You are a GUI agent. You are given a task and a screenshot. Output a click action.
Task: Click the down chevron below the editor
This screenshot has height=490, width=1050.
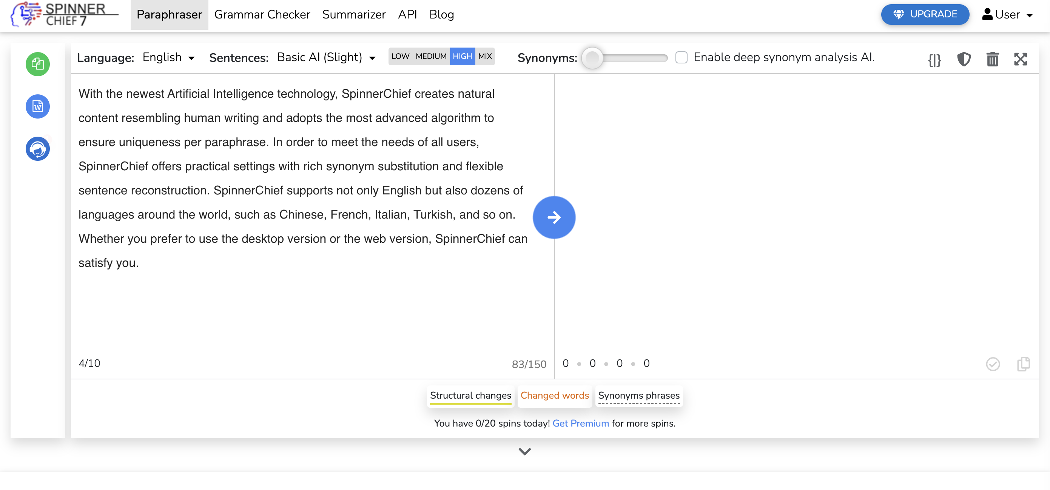[524, 451]
